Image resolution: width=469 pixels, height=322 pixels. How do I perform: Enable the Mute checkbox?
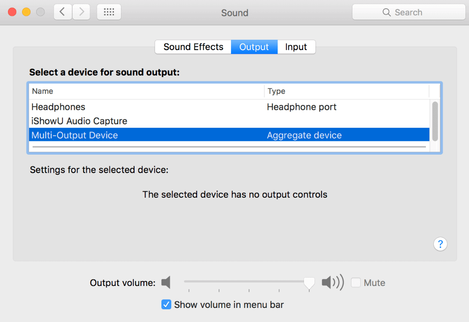pos(355,283)
